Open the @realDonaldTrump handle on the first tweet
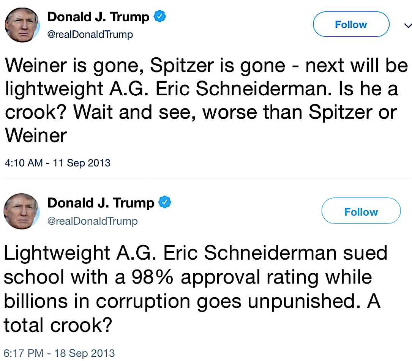The width and height of the screenshot is (412, 361). point(90,35)
